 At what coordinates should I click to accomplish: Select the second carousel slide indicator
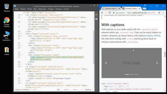[132, 74]
